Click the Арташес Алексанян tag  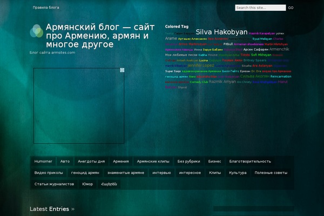[192, 39]
